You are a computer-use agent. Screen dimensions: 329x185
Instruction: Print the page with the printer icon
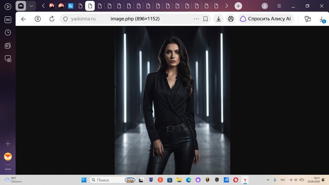231,19
